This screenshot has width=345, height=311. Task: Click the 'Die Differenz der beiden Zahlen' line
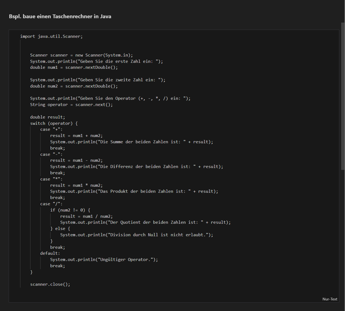coord(137,167)
